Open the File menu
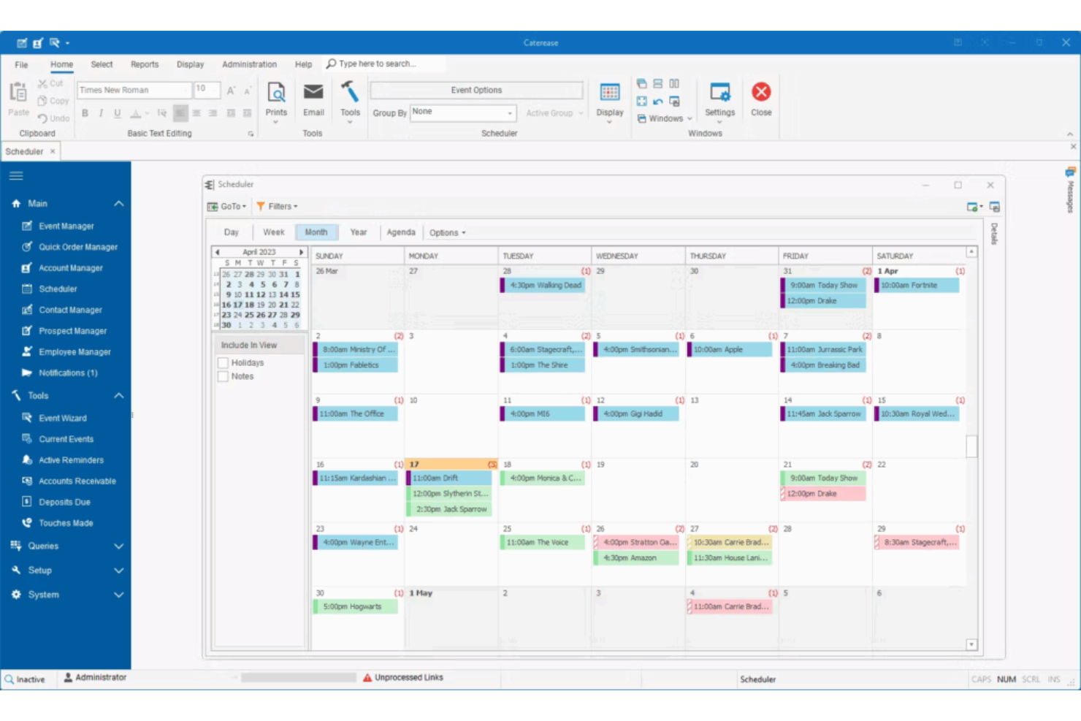 tap(21, 64)
